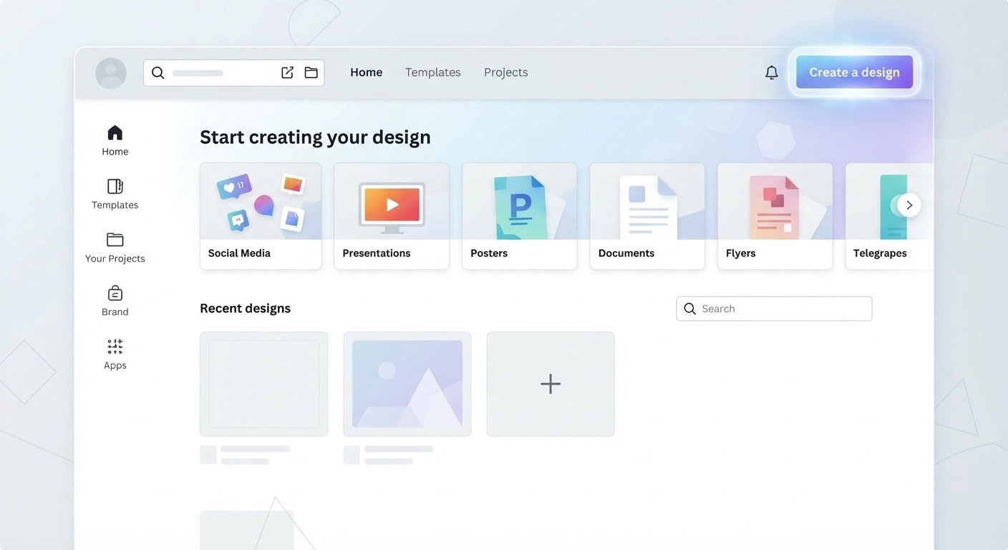Click the folder icon in top search bar
Screen dimensions: 1008x550
[311, 72]
